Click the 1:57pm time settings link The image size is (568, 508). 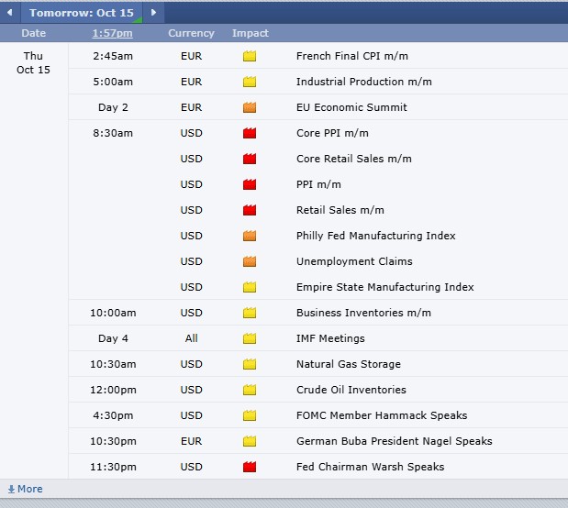coord(112,33)
